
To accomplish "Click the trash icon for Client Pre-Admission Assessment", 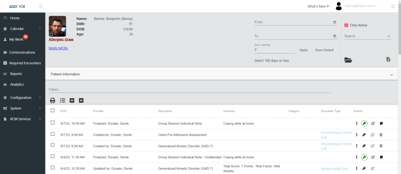I will [381, 135].
